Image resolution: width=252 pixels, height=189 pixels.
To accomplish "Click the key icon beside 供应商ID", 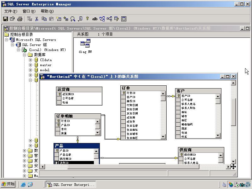I will tap(181, 155).
